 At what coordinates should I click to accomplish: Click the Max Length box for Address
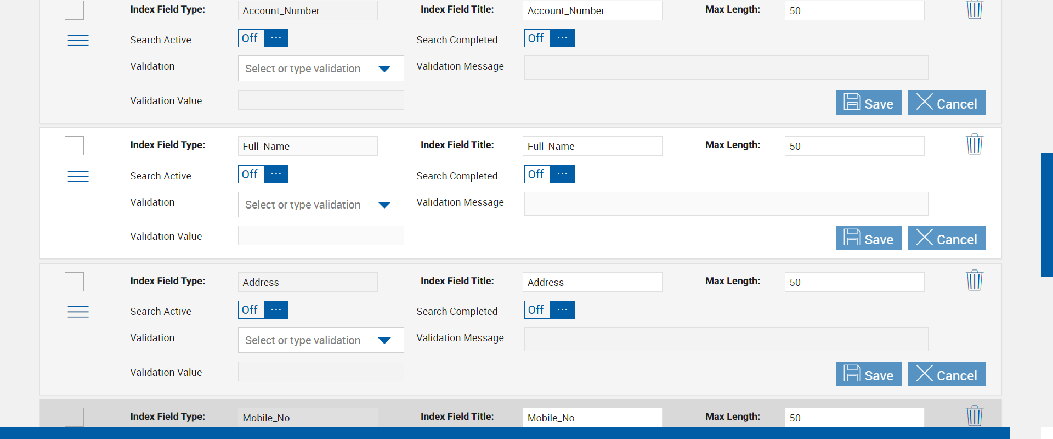pyautogui.click(x=854, y=282)
